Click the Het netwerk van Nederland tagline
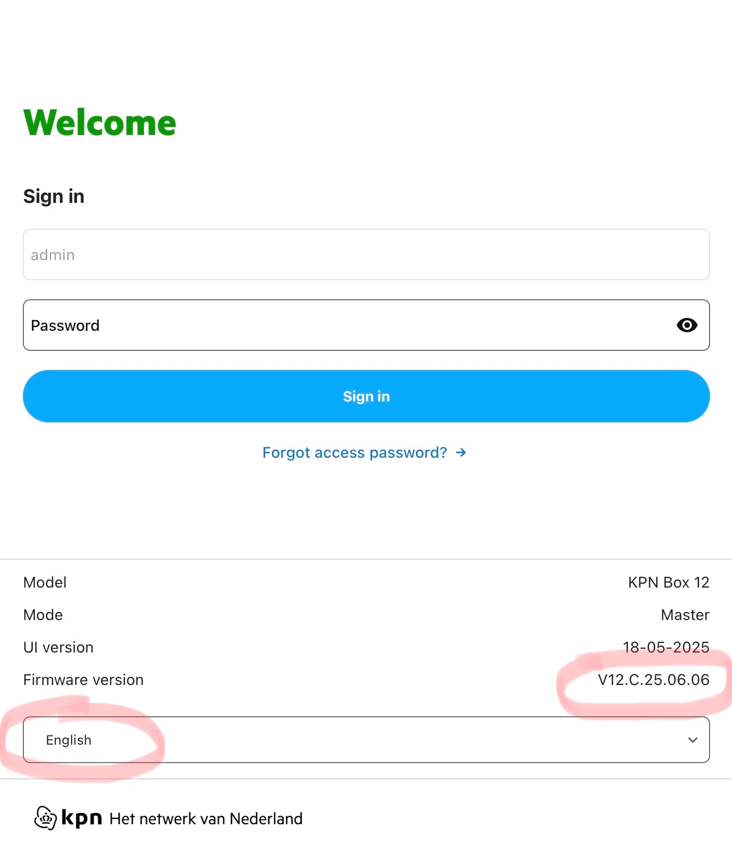Image resolution: width=732 pixels, height=853 pixels. (x=206, y=819)
